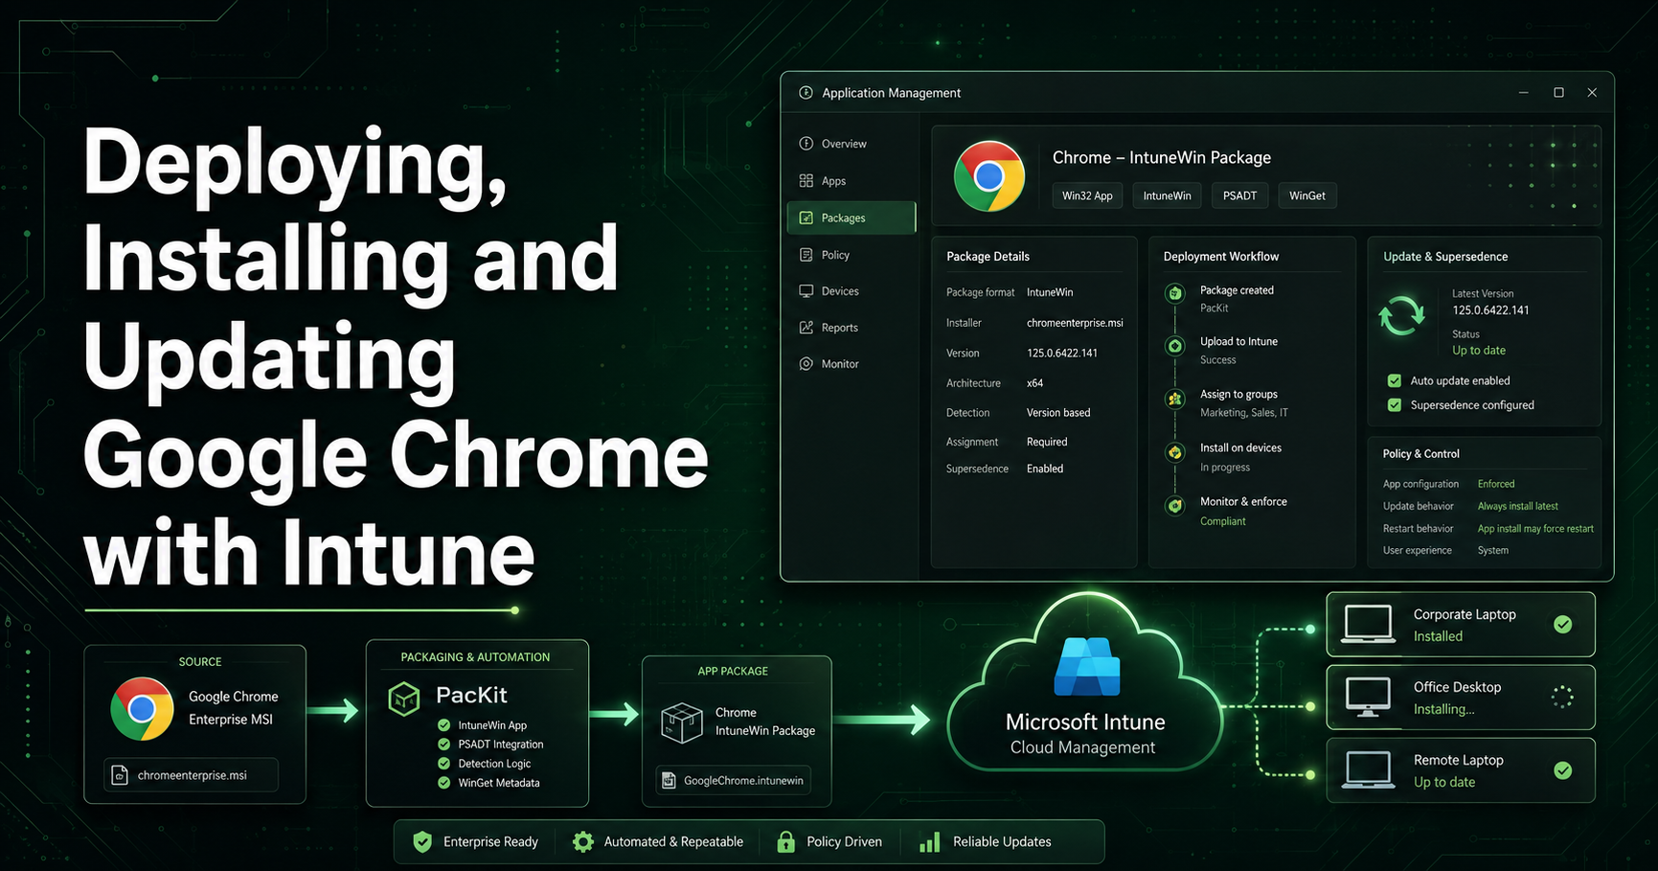The height and width of the screenshot is (871, 1658).
Task: Click the Office Desktop installing spinner
Action: (x=1562, y=698)
